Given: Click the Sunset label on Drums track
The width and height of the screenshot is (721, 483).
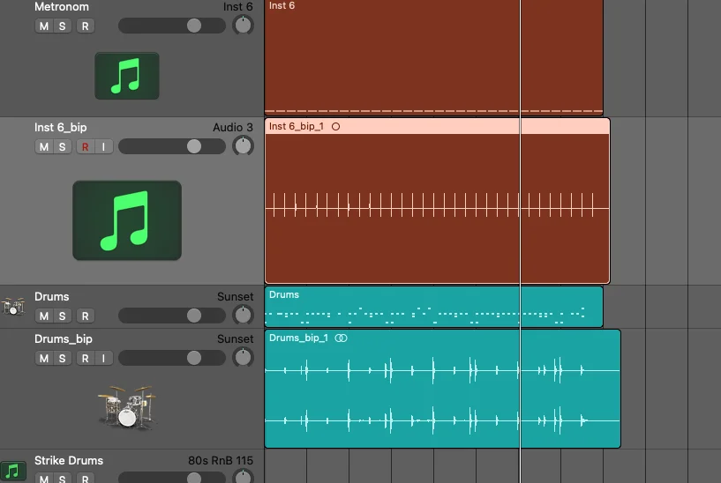Looking at the screenshot, I should [235, 297].
